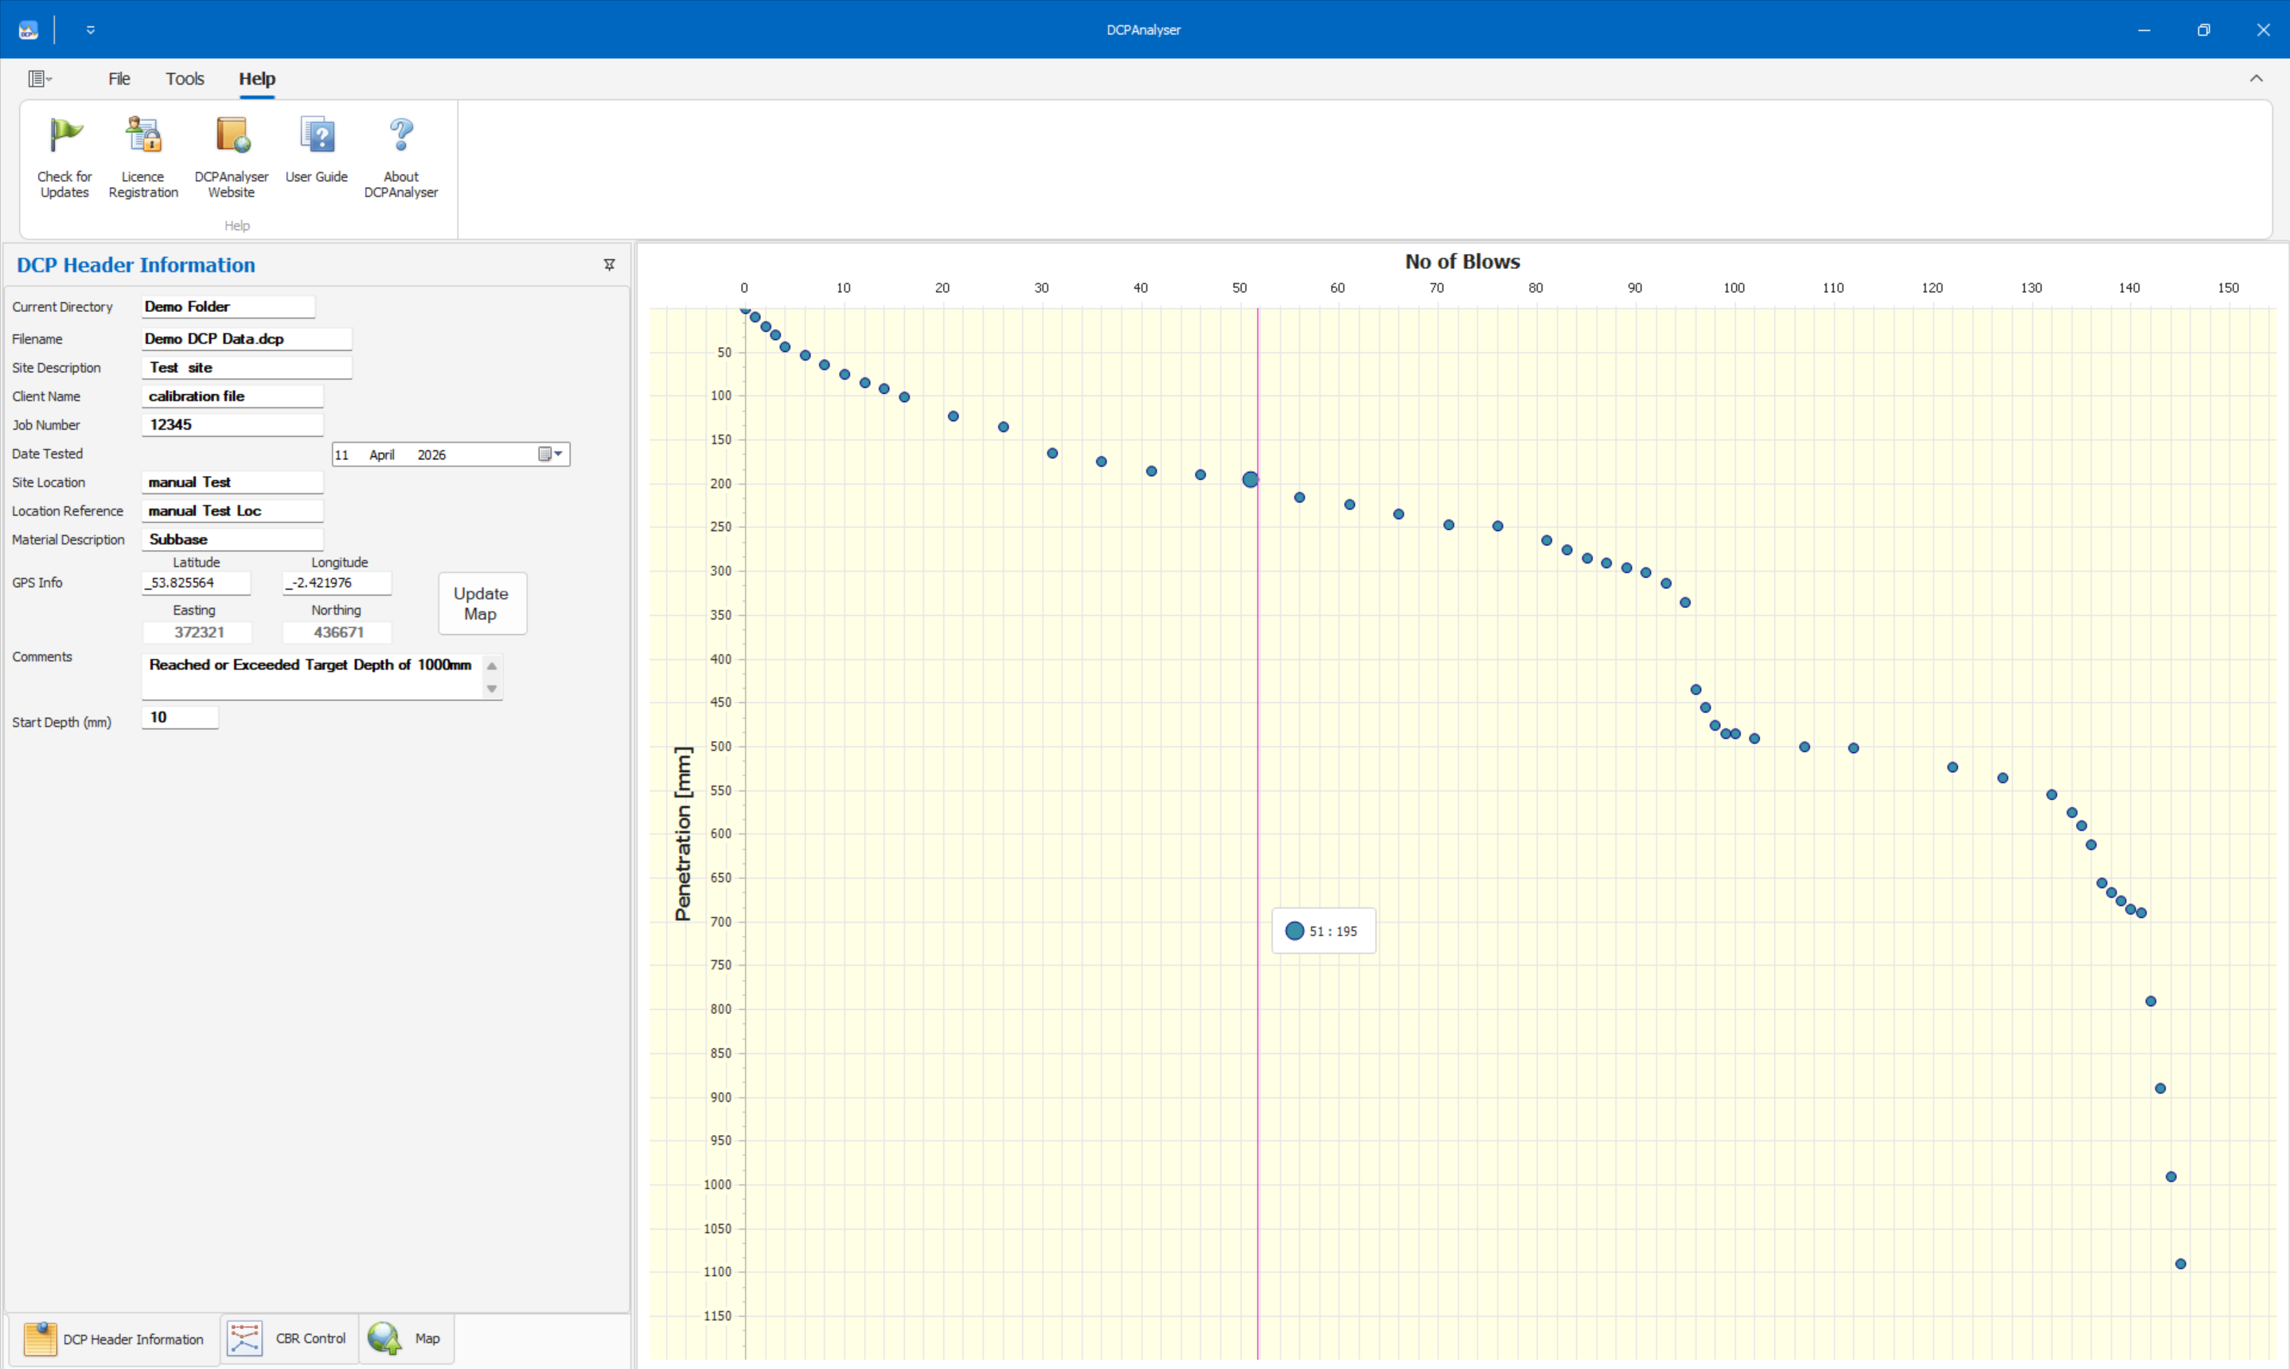
Task: Click the Material Description field
Action: pos(232,539)
